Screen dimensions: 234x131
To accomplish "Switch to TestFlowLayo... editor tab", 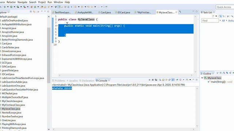I will [x=62, y=12].
